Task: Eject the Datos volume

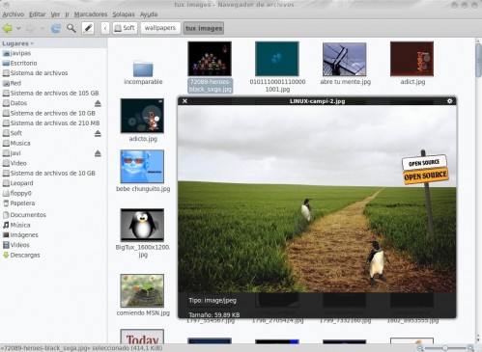Action: point(98,103)
